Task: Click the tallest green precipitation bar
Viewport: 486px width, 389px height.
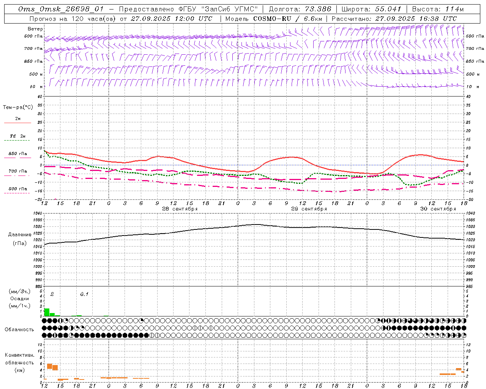Action: click(47, 312)
